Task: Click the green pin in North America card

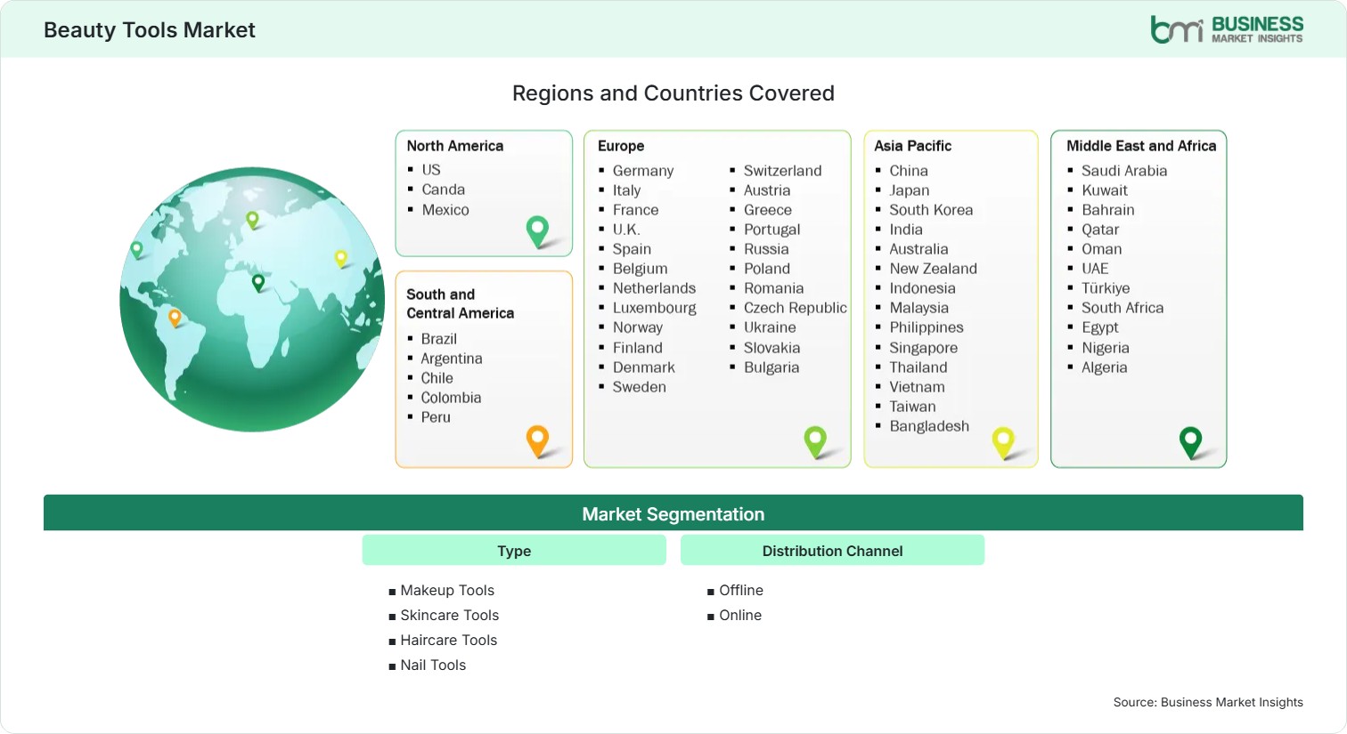Action: click(x=537, y=231)
